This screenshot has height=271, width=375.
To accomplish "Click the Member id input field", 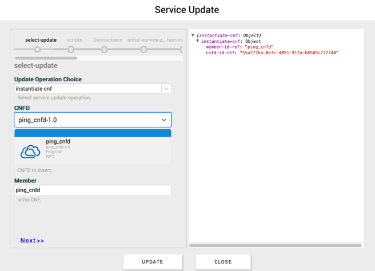I will (93, 190).
